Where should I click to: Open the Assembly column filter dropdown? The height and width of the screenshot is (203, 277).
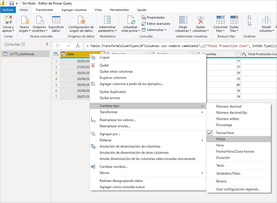238,54
